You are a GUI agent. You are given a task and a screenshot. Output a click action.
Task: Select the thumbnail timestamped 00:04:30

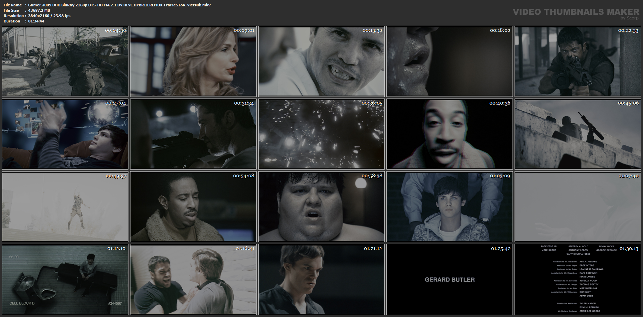pyautogui.click(x=65, y=61)
